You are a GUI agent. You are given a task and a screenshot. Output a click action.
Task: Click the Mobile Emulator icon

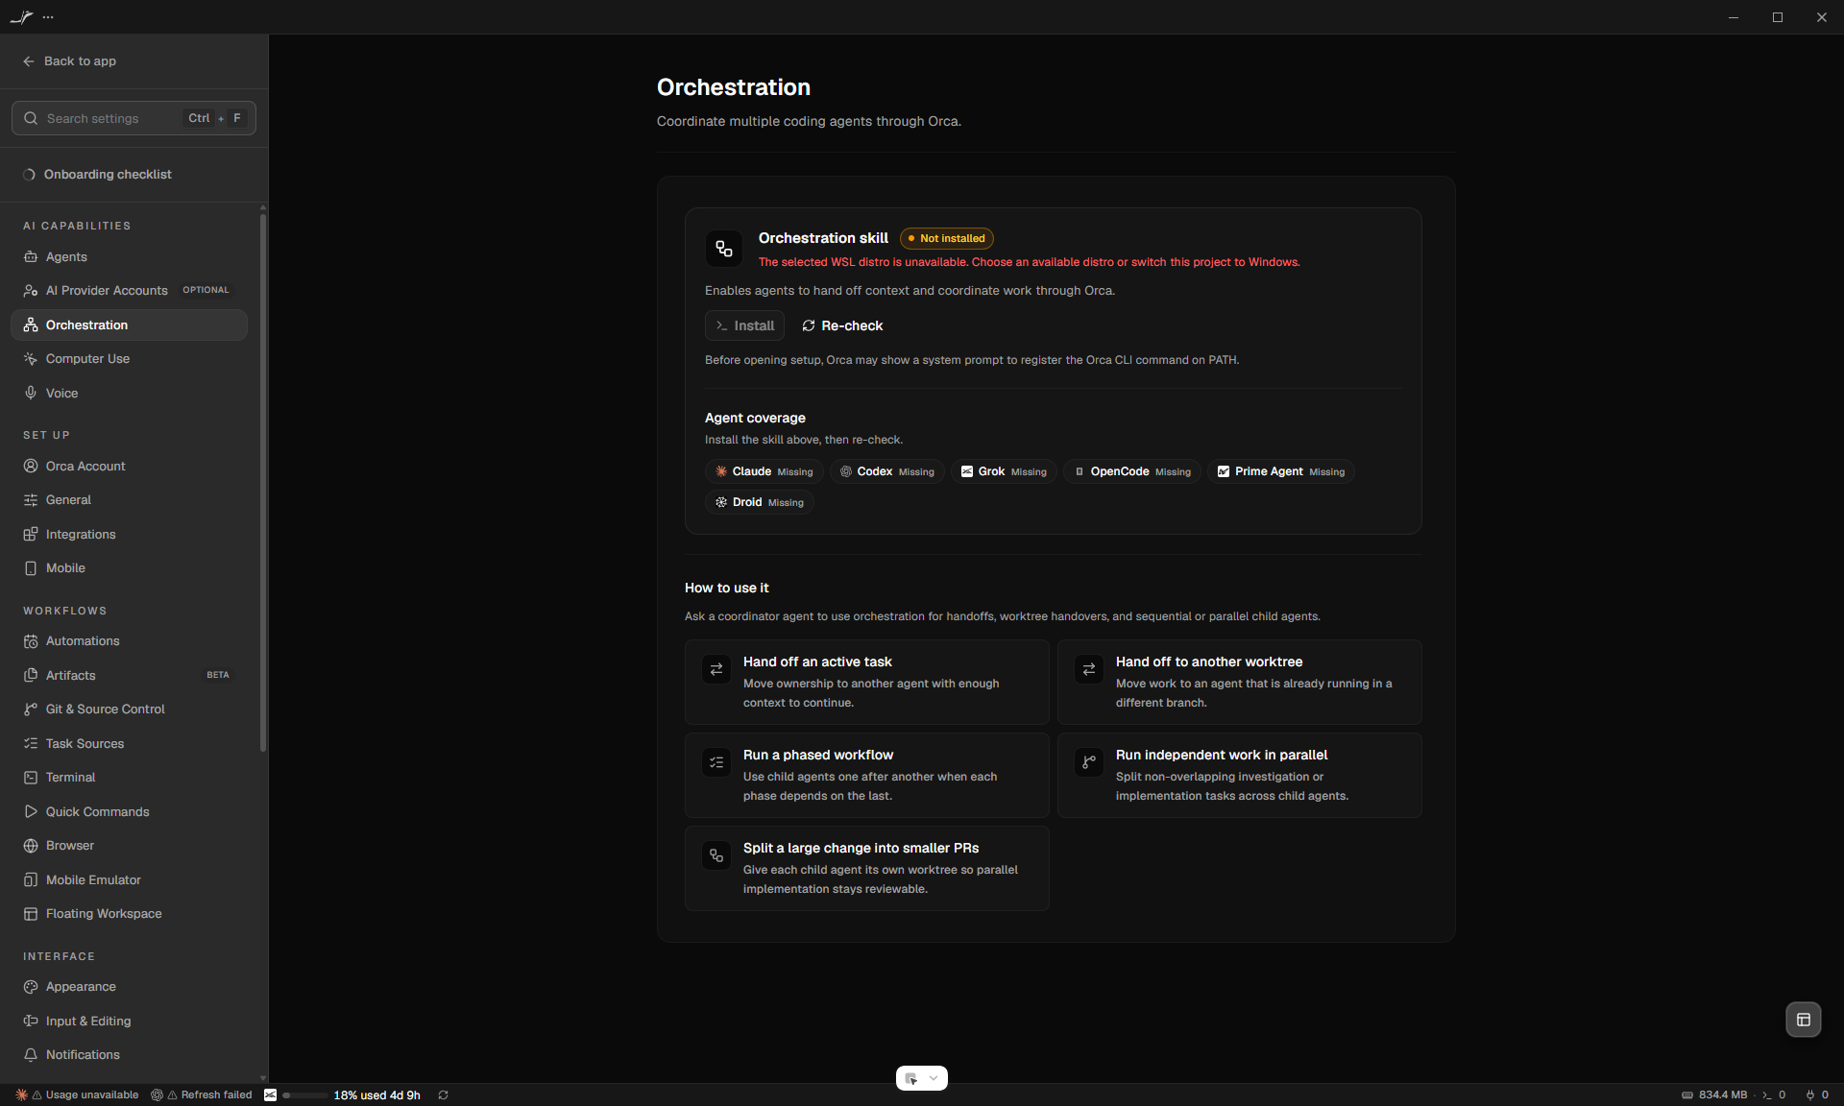(x=31, y=880)
